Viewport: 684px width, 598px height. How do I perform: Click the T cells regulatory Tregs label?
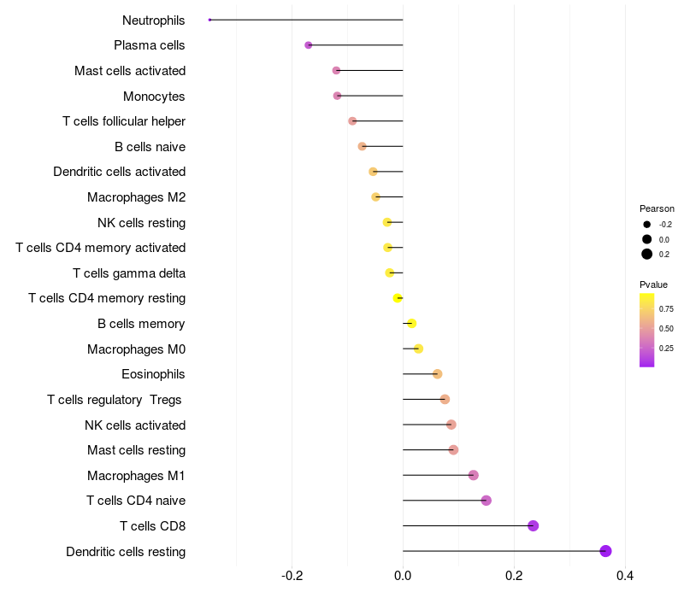[x=115, y=400]
